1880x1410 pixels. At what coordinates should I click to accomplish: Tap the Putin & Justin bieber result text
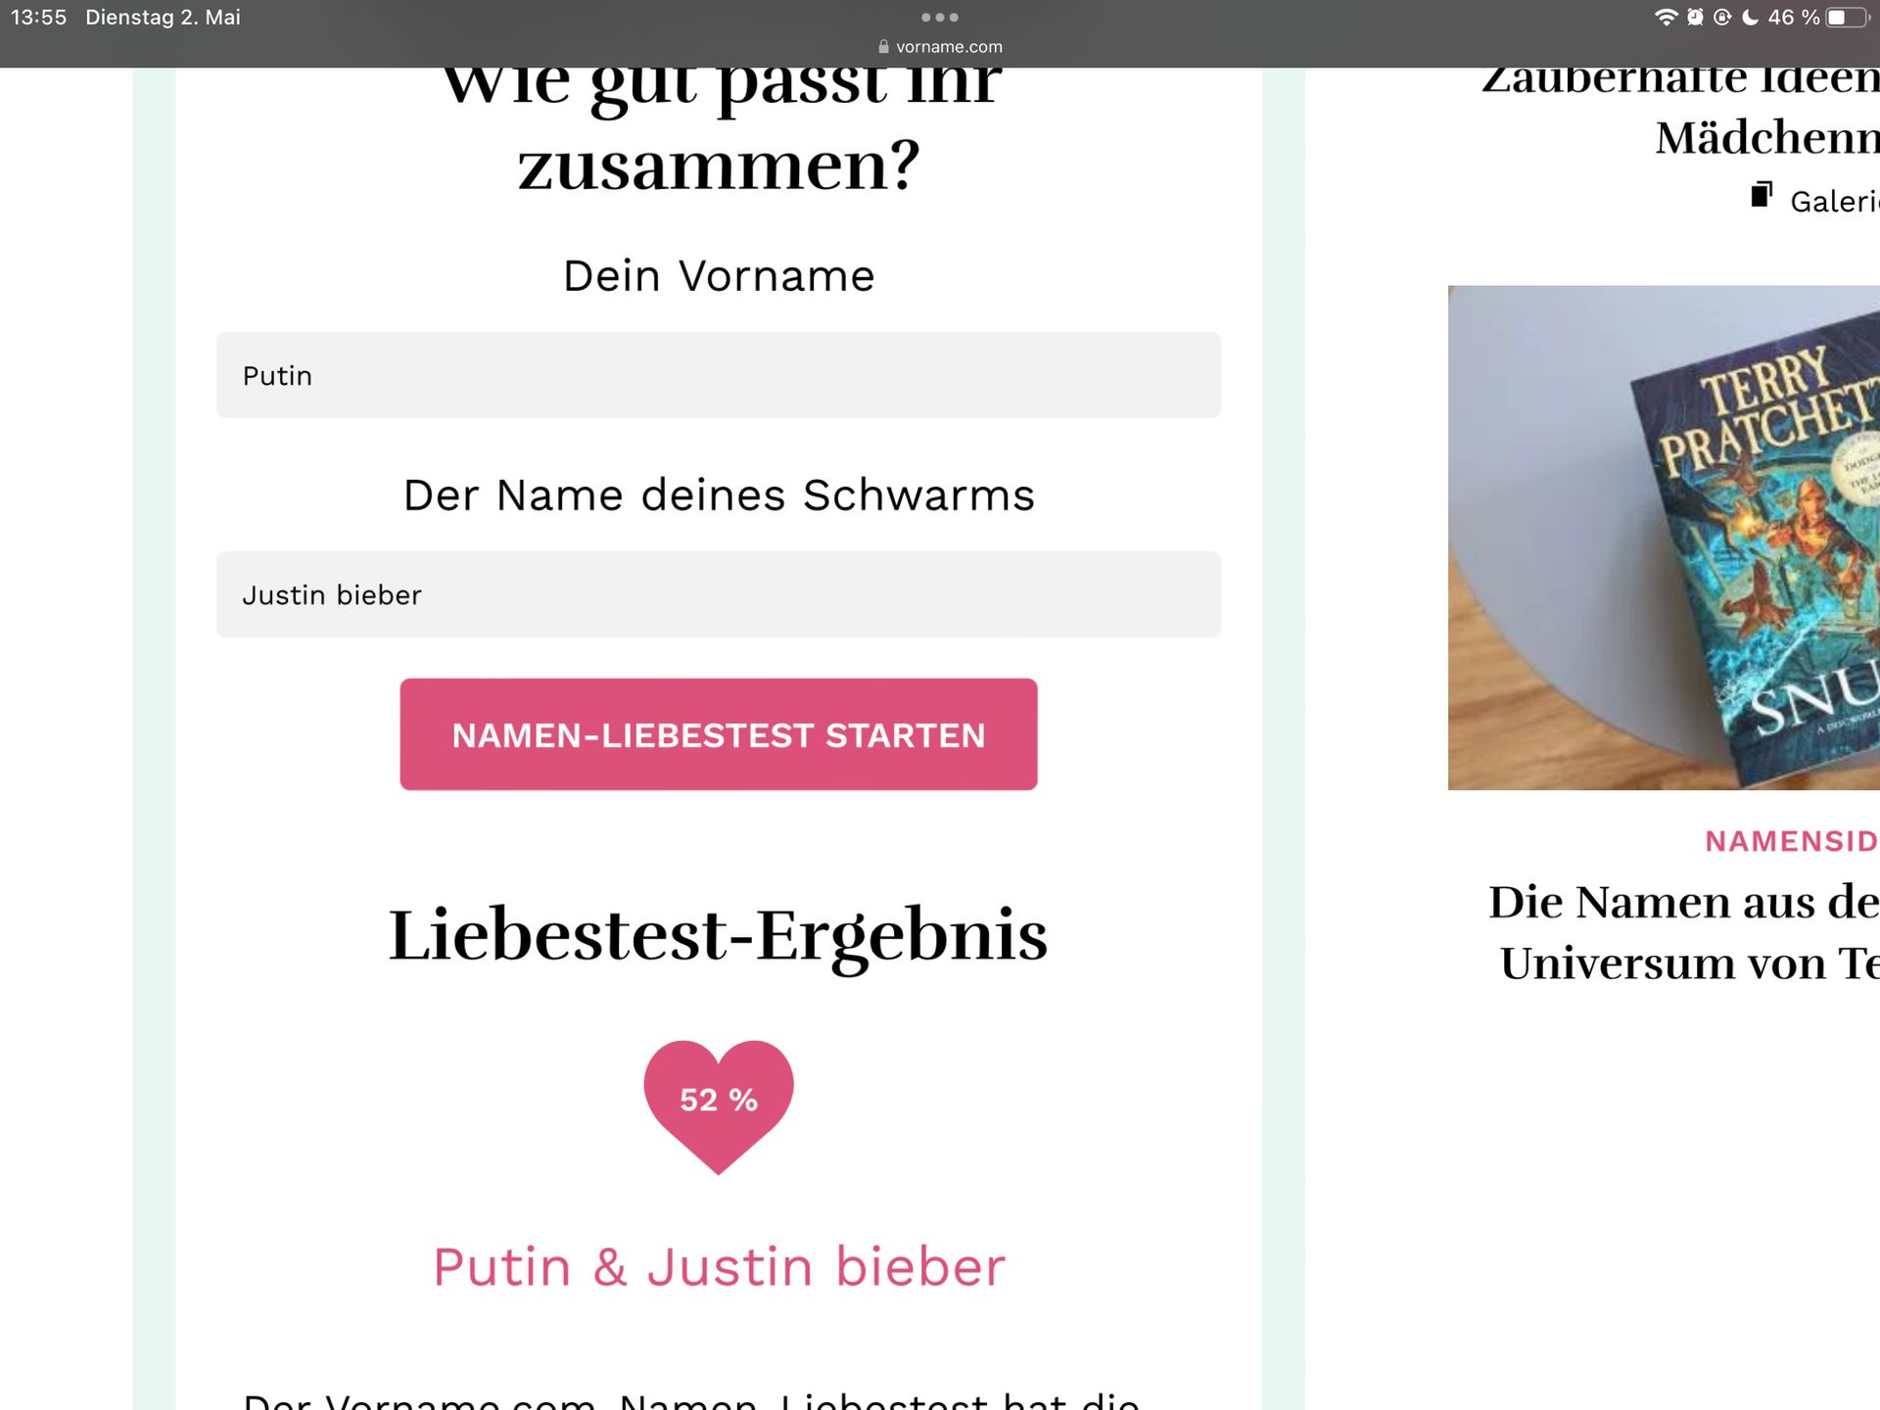point(719,1267)
